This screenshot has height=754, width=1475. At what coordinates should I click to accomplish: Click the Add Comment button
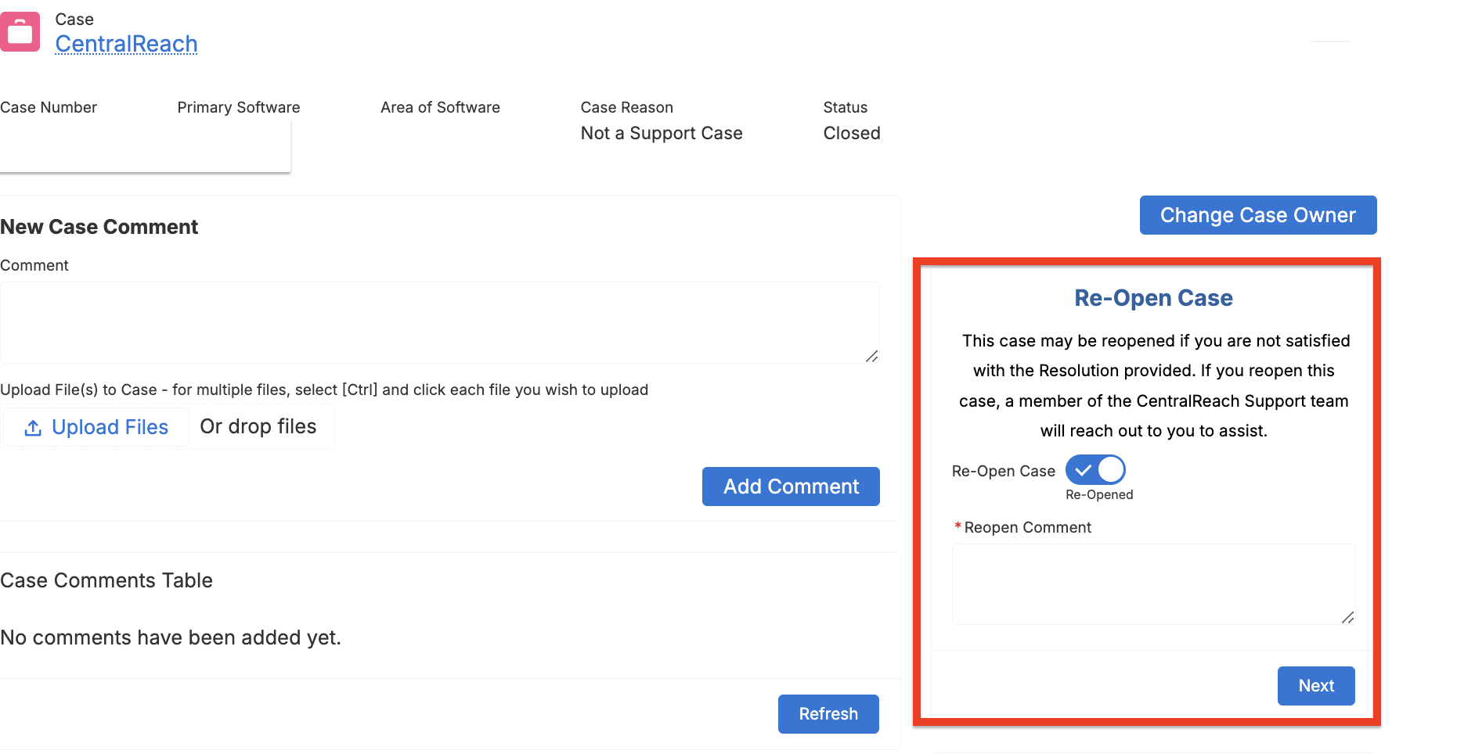tap(791, 487)
